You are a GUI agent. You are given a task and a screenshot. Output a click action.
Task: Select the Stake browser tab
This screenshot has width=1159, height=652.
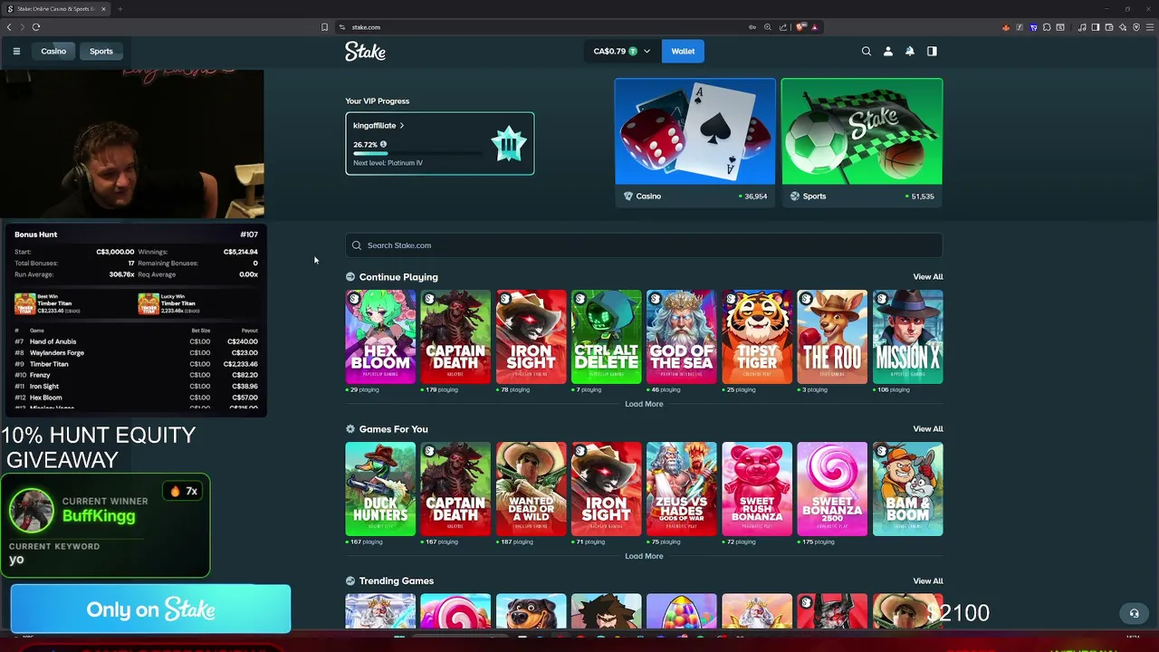click(56, 9)
